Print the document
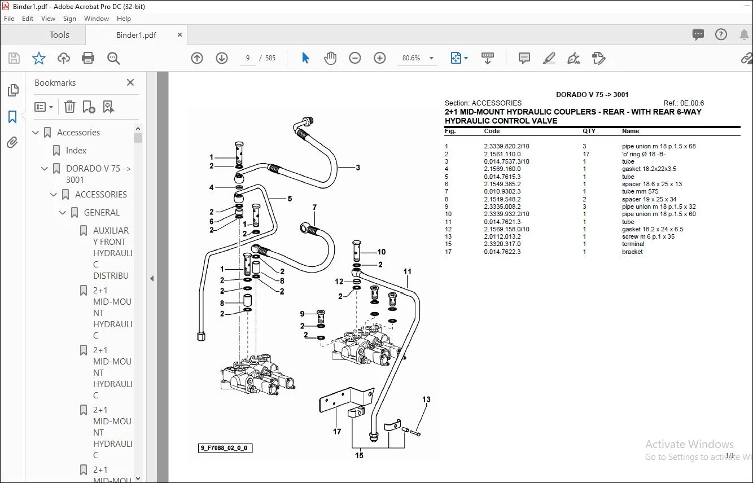Viewport: 753px width, 483px height. pyautogui.click(x=88, y=58)
